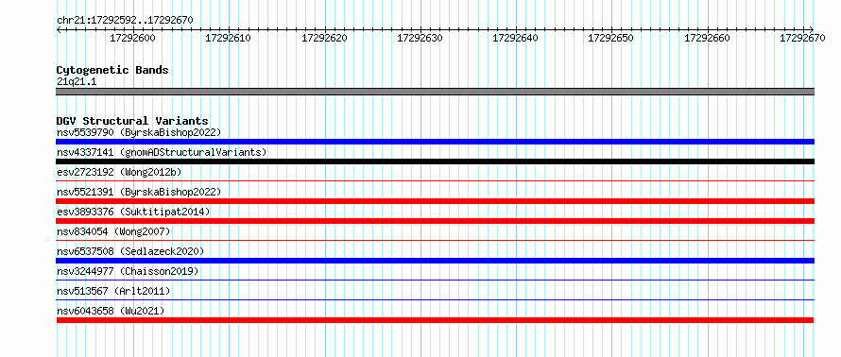Screen dimensions: 841x357
Task: Click the blue bar under nsv5539790
Action: point(435,142)
